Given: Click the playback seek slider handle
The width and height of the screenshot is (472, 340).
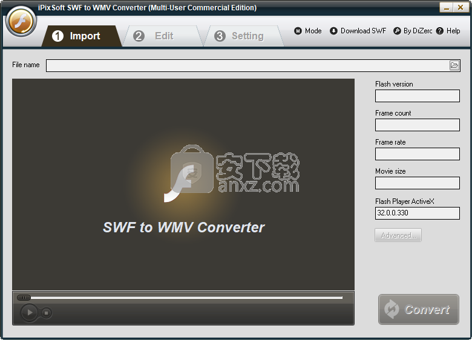Looking at the screenshot, I should 24,298.
